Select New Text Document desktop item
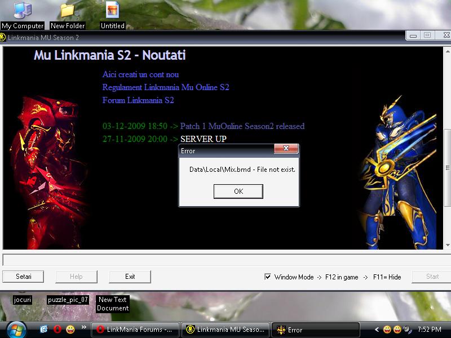 pyautogui.click(x=112, y=304)
